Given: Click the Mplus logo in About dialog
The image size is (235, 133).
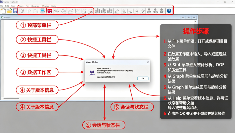Looking at the screenshot, I should 92,73.
